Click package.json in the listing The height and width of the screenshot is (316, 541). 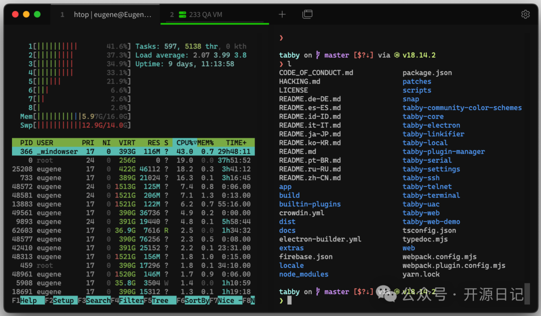pyautogui.click(x=427, y=73)
